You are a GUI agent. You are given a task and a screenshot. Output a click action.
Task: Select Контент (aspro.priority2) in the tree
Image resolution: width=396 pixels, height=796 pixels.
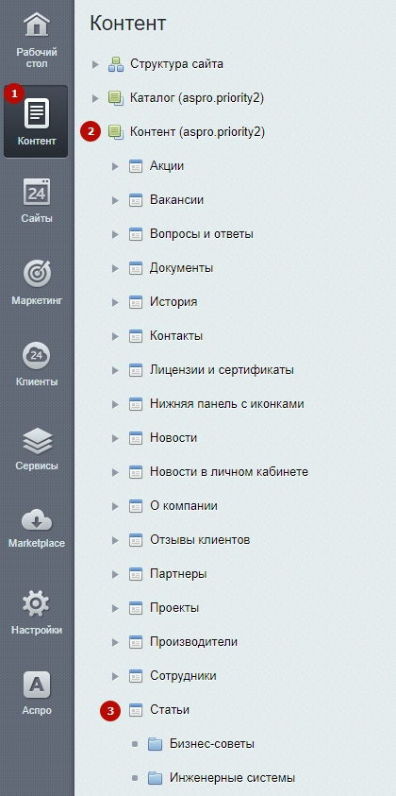click(197, 132)
